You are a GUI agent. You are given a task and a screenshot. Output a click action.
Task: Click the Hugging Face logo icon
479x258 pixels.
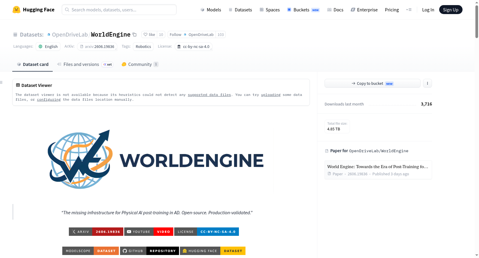pos(16,10)
